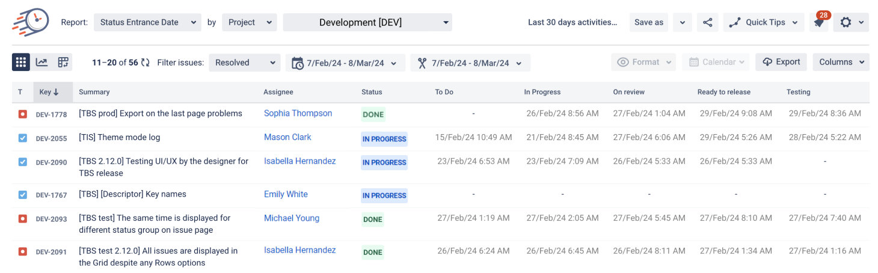Open the line chart view icon
This screenshot has height=273, width=878.
tap(41, 62)
